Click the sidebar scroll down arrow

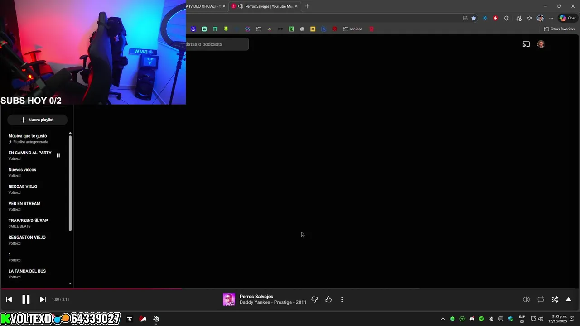pos(70,283)
